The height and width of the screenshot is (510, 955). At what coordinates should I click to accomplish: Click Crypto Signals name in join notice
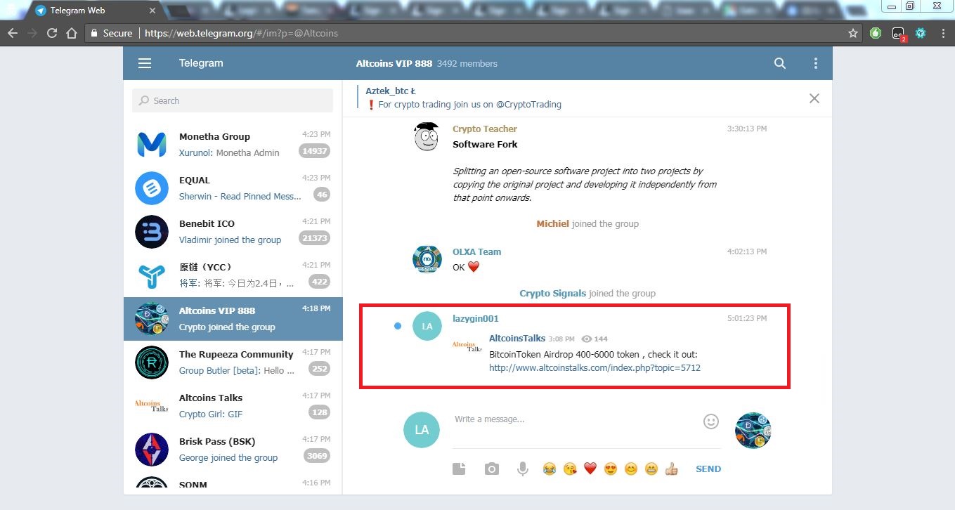(553, 293)
